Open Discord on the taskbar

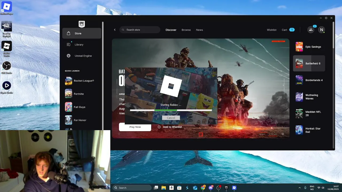[211, 188]
